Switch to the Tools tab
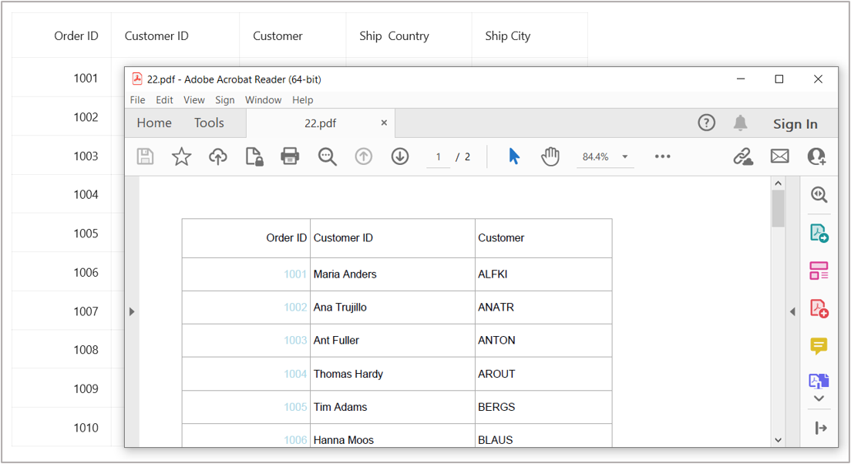851x464 pixels. point(209,123)
